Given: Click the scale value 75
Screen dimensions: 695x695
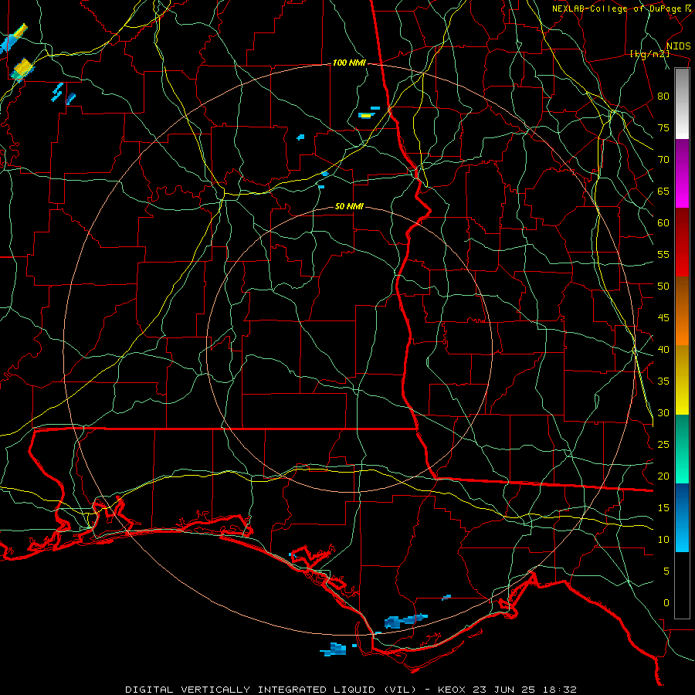Looking at the screenshot, I should (663, 128).
